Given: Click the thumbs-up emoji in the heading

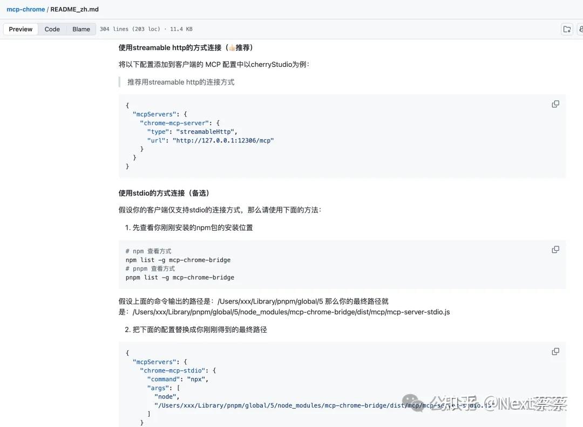Looking at the screenshot, I should [x=232, y=47].
